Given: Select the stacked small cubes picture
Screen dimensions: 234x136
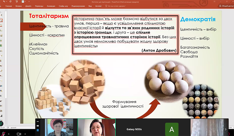Looking at the screenshot, I should pos(53,102).
